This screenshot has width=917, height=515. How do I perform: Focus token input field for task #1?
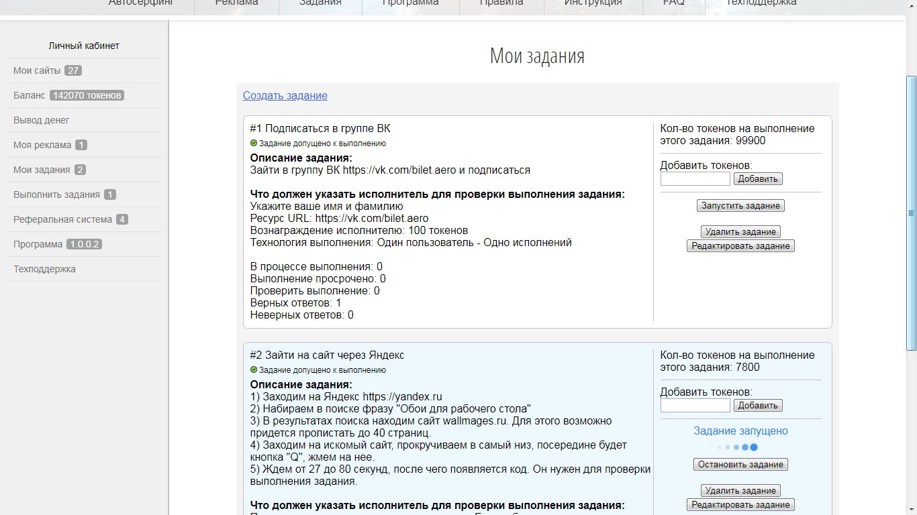point(695,178)
